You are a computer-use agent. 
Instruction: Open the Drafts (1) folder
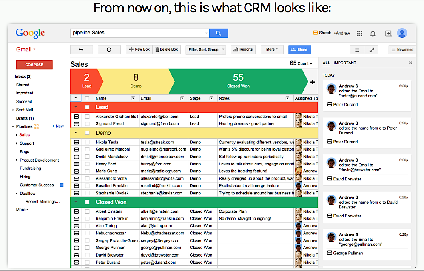coord(25,118)
